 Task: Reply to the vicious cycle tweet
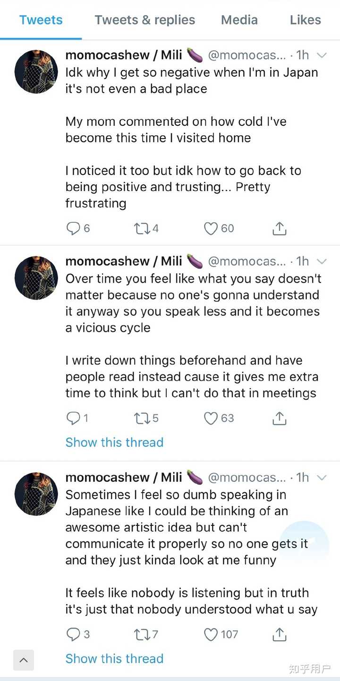(x=73, y=419)
